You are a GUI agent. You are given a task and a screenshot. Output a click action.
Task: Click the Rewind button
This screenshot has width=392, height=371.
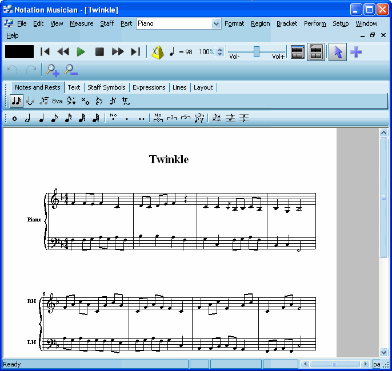pos(63,52)
